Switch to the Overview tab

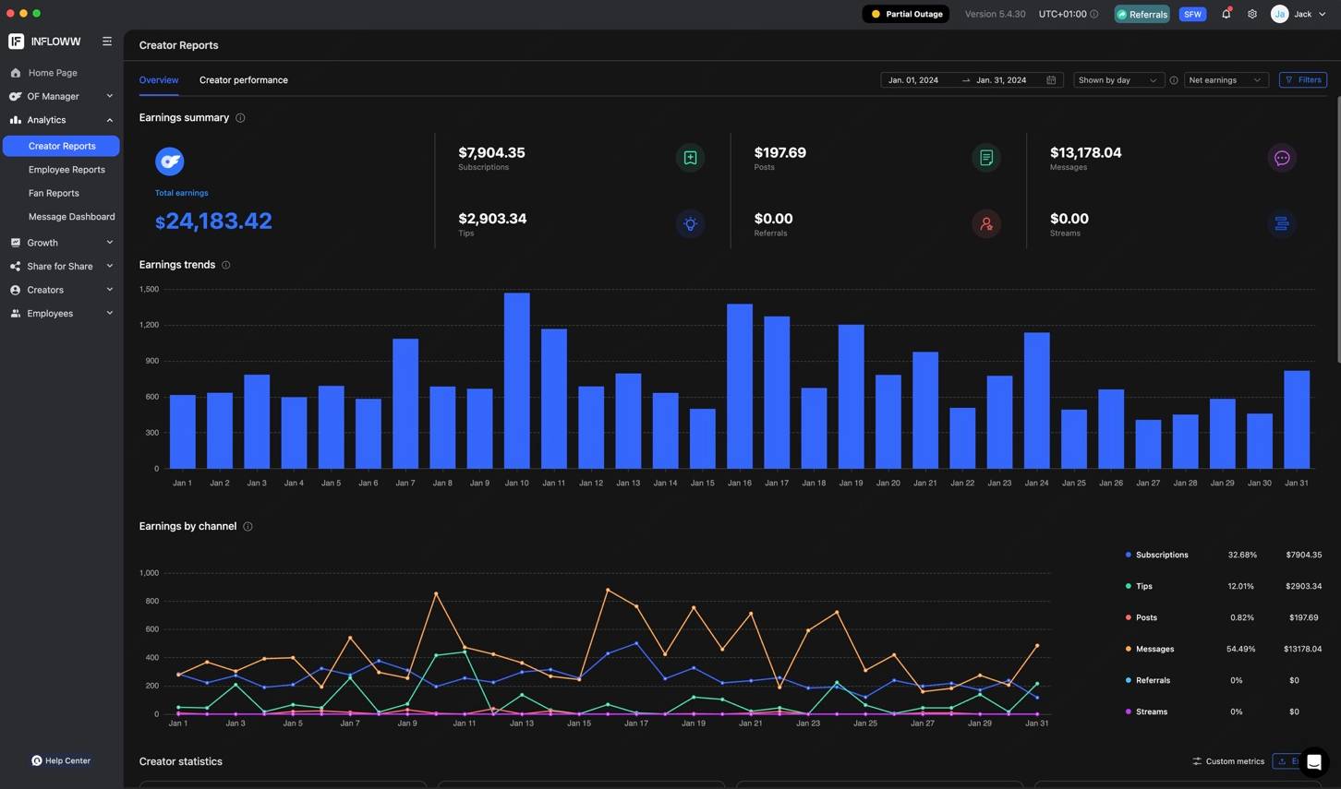(159, 80)
